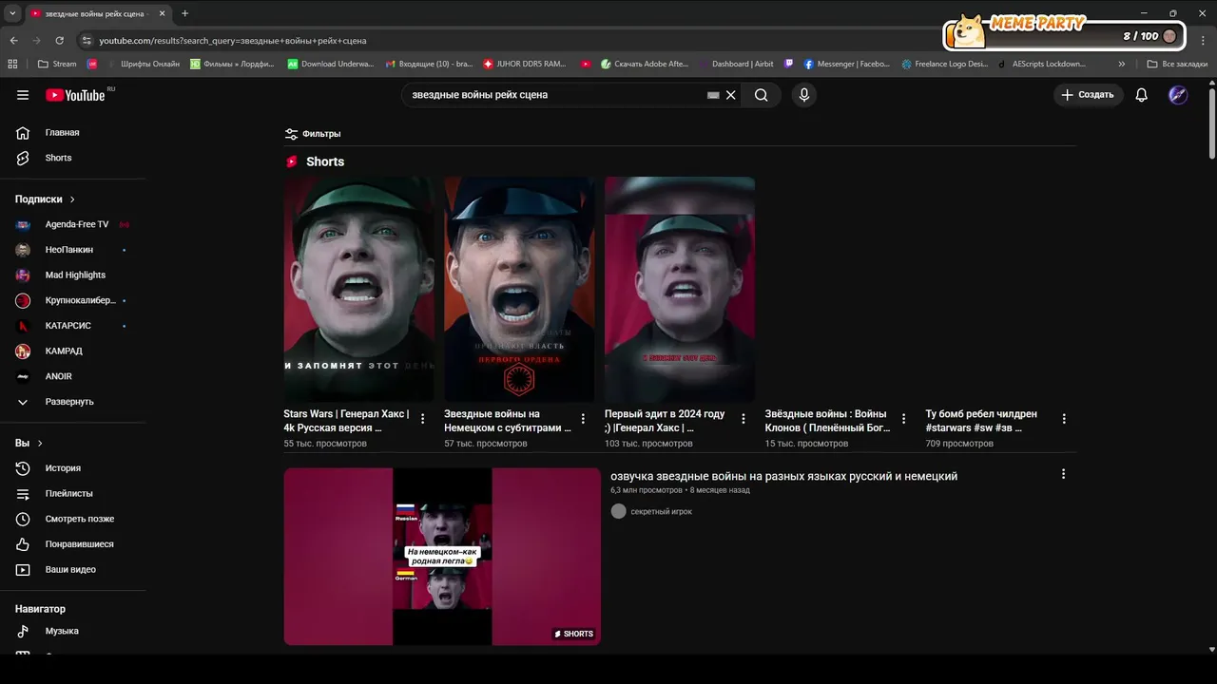Click the magnifier search button
The height and width of the screenshot is (684, 1217).
point(762,95)
